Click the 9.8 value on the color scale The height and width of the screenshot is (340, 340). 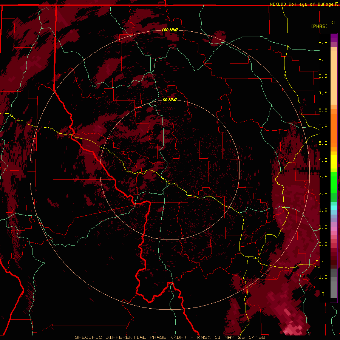[x=323, y=42]
